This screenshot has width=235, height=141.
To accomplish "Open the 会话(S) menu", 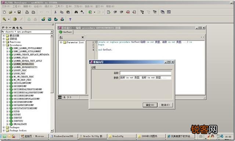I will pyautogui.click(x=38, y=6).
